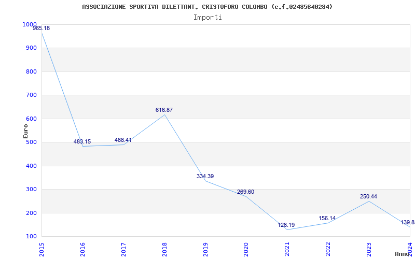
Task: Click the 600 y-axis tick label
Action: [x=32, y=119]
